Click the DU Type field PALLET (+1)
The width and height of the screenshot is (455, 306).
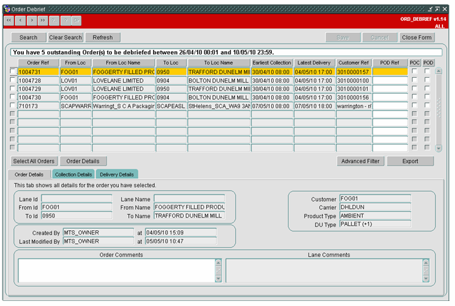[x=375, y=224]
